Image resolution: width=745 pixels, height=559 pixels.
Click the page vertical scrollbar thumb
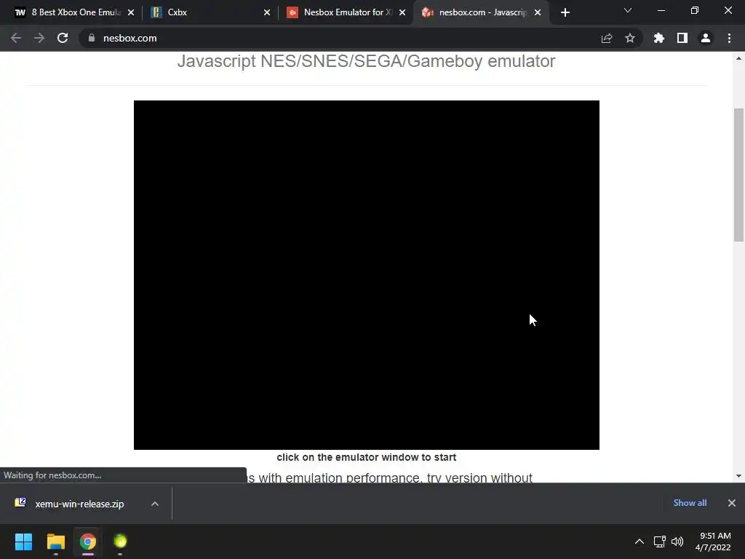[738, 175]
